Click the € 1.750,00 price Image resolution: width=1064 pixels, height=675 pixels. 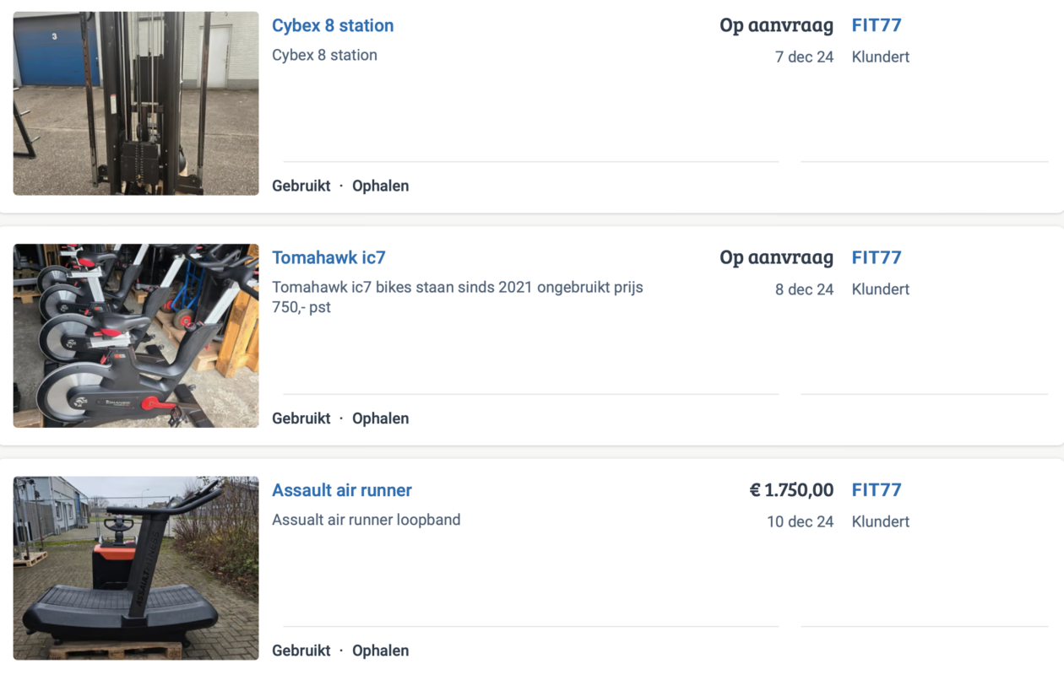click(x=791, y=490)
